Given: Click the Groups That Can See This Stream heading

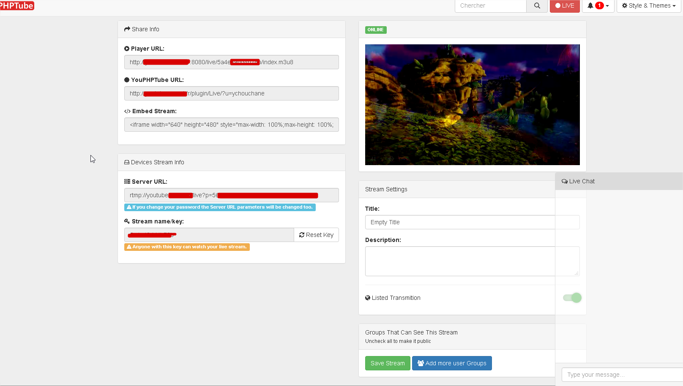Looking at the screenshot, I should [411, 332].
